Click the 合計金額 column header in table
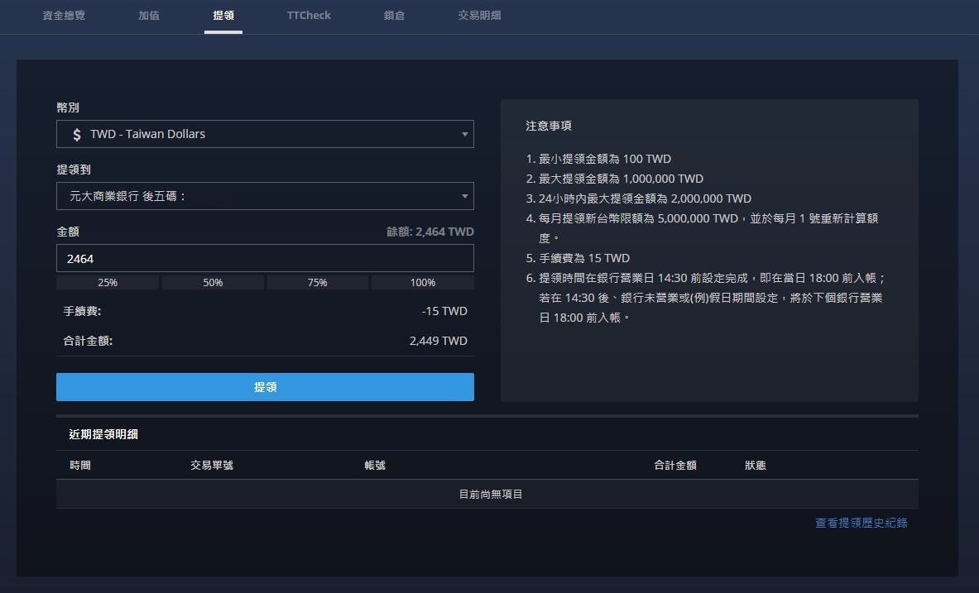Image resolution: width=979 pixels, height=593 pixels. coord(674,466)
